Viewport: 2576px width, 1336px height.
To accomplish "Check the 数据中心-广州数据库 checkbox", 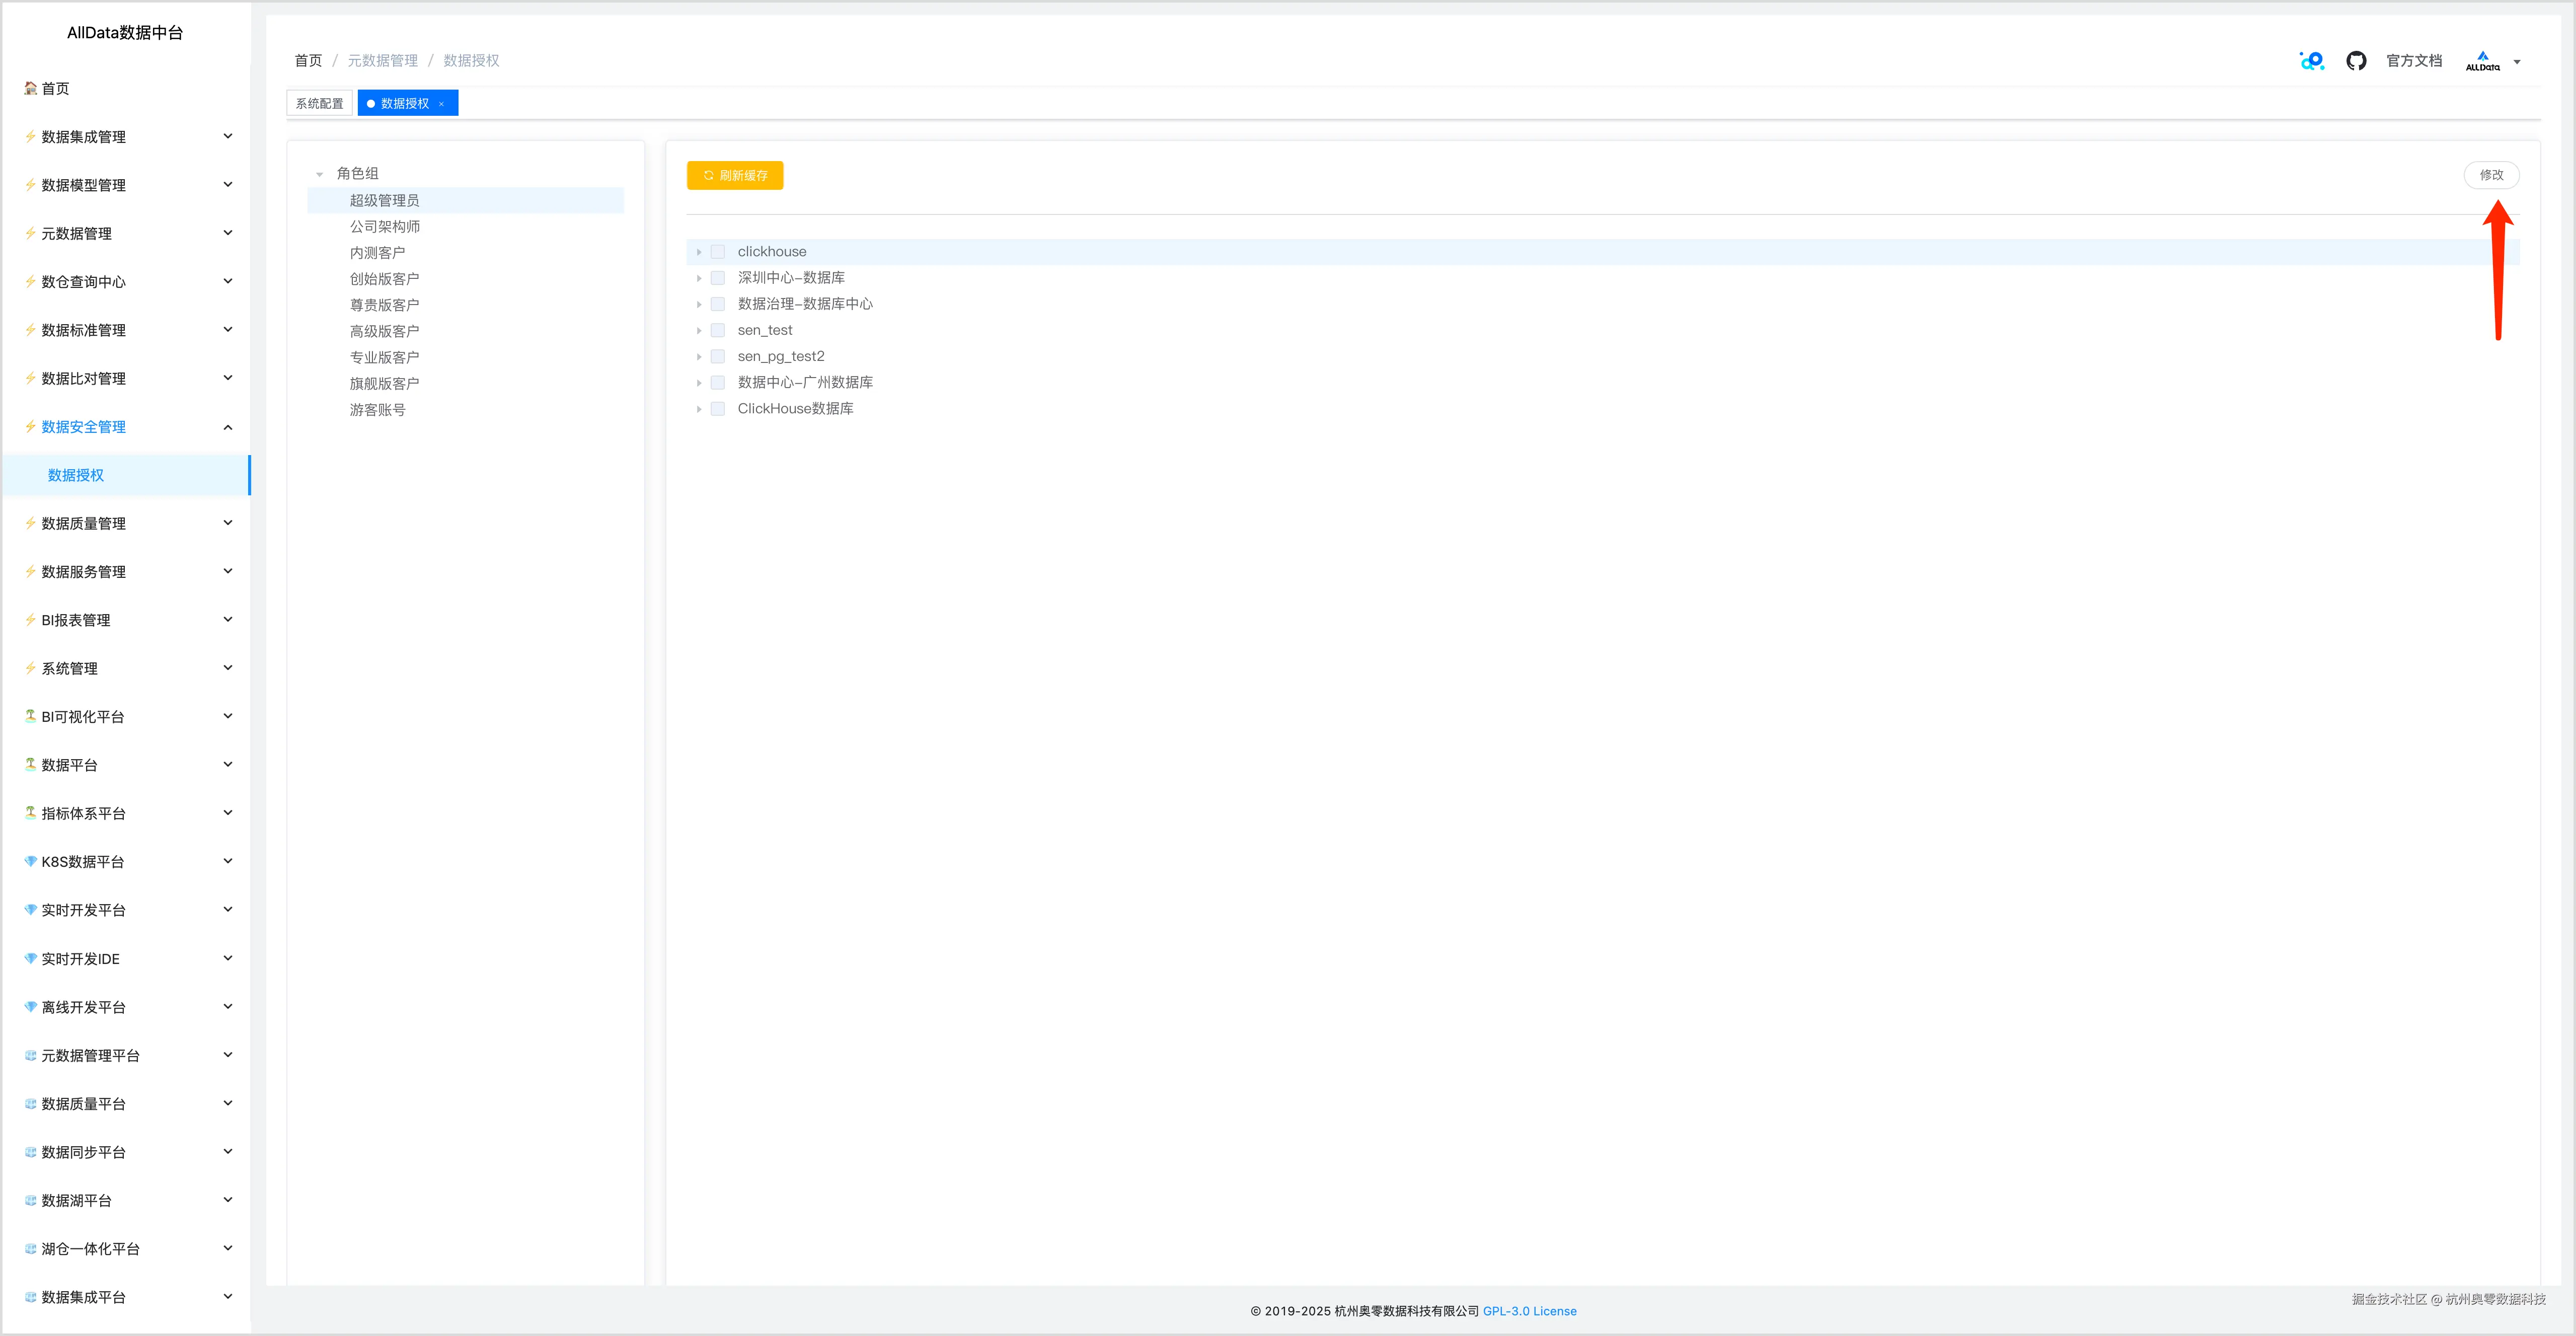I will point(717,382).
